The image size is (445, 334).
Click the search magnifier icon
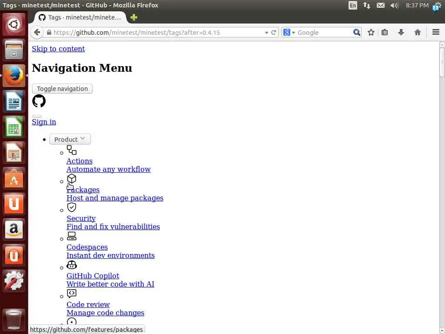357,32
